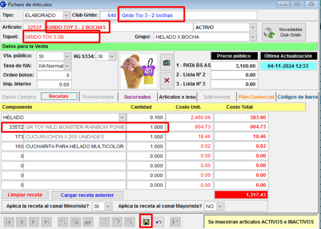Viewport: 321px width, 229px height.
Task: Click the Lista Nº 3 price field
Action: tap(234, 84)
